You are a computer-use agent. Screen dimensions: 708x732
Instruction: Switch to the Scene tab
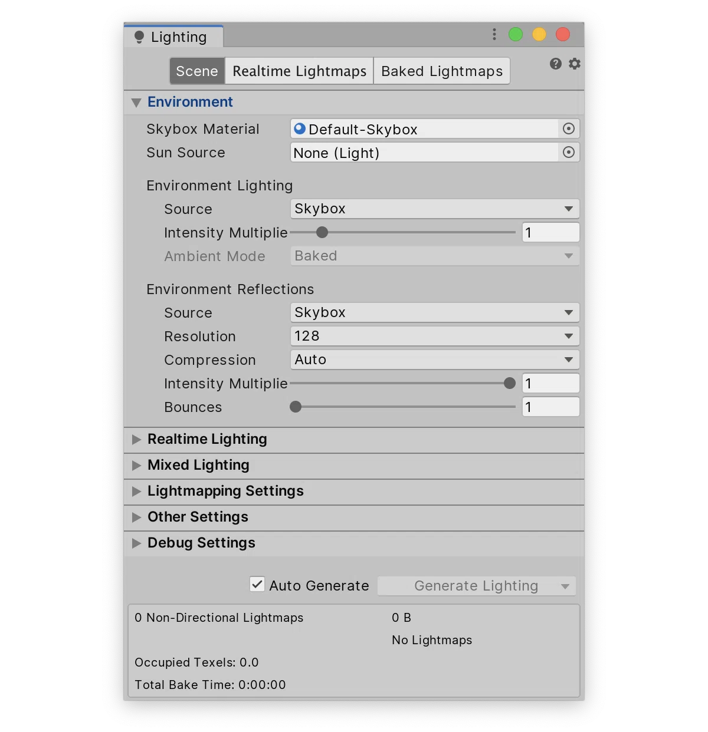(x=197, y=71)
